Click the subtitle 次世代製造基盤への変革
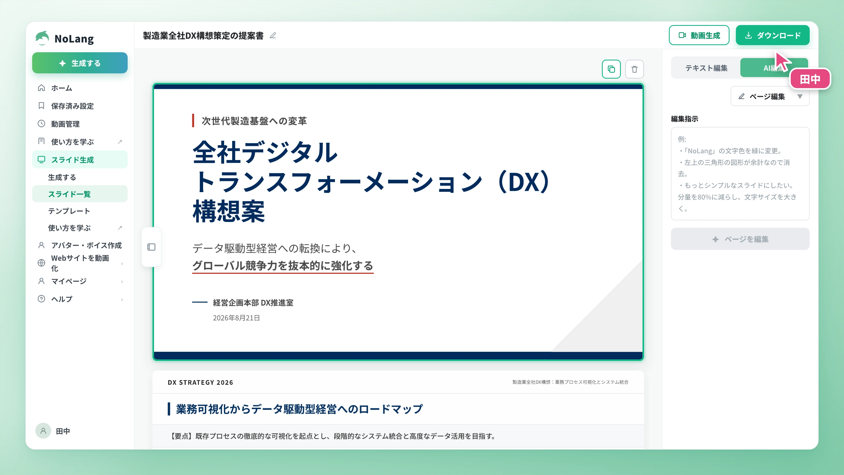 [254, 121]
